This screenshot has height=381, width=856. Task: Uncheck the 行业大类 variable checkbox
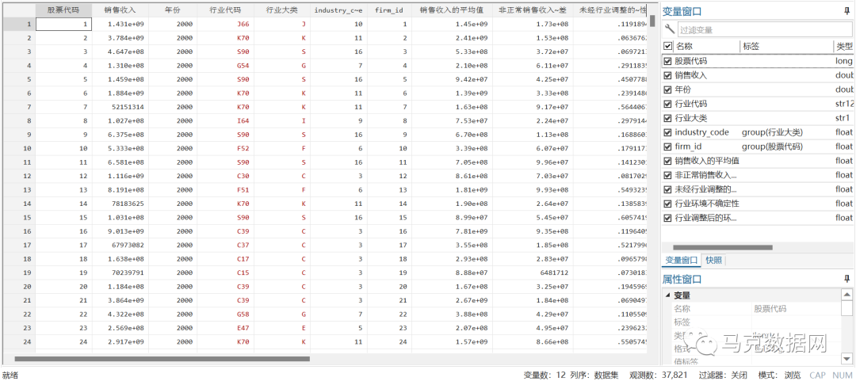tap(667, 118)
